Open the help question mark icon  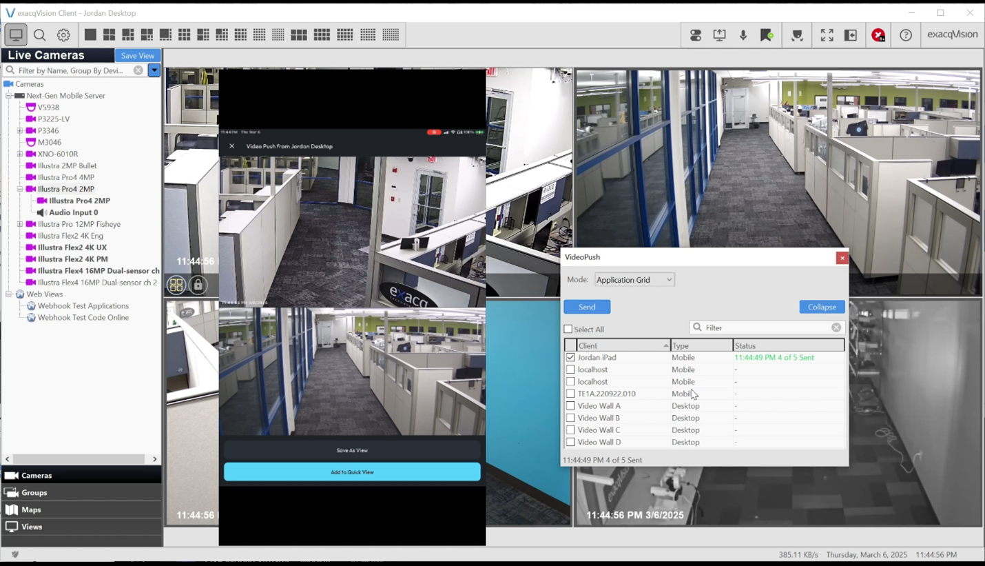[906, 35]
